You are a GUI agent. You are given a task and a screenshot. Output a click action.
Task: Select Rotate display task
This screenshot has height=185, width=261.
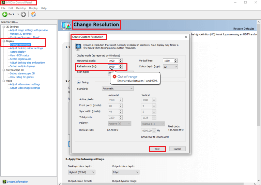pyautogui.click(x=18, y=52)
